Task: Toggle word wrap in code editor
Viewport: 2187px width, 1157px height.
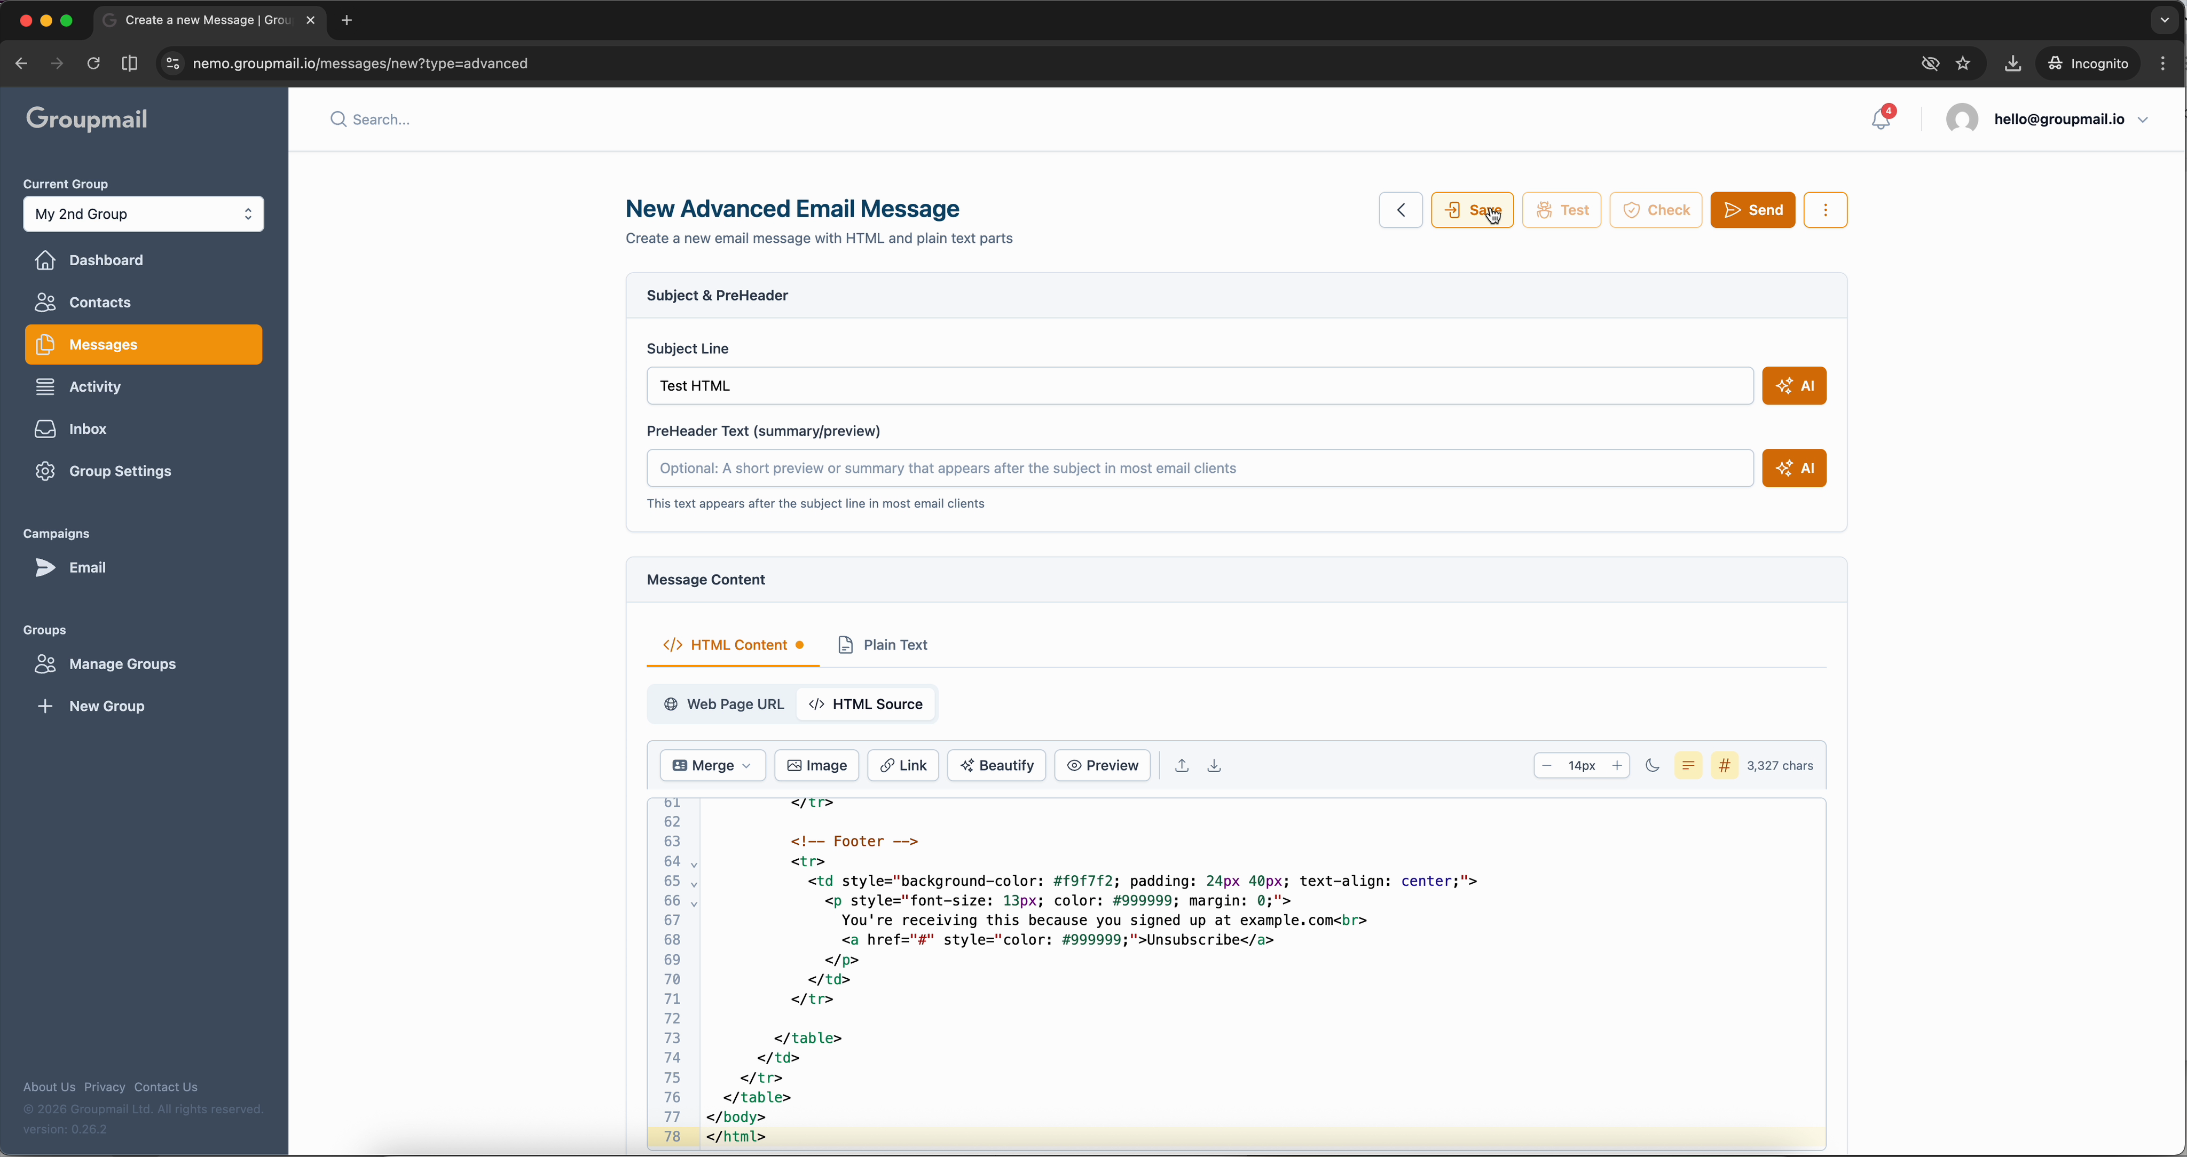Action: coord(1688,765)
